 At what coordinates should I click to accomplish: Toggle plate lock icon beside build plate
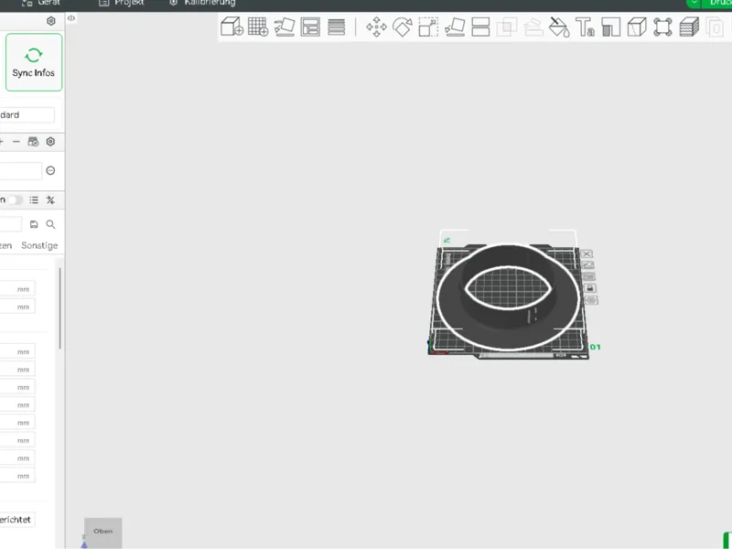point(589,288)
